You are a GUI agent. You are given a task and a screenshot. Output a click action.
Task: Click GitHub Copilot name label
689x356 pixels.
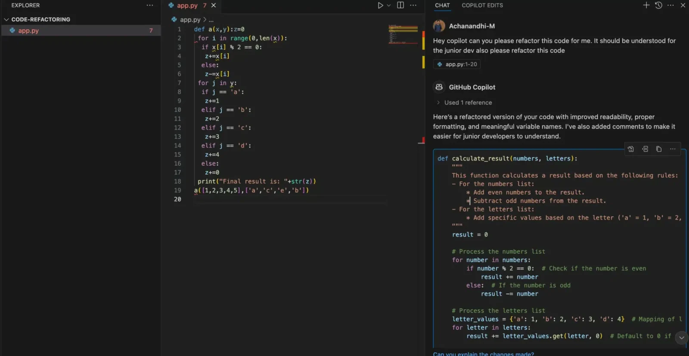(472, 87)
